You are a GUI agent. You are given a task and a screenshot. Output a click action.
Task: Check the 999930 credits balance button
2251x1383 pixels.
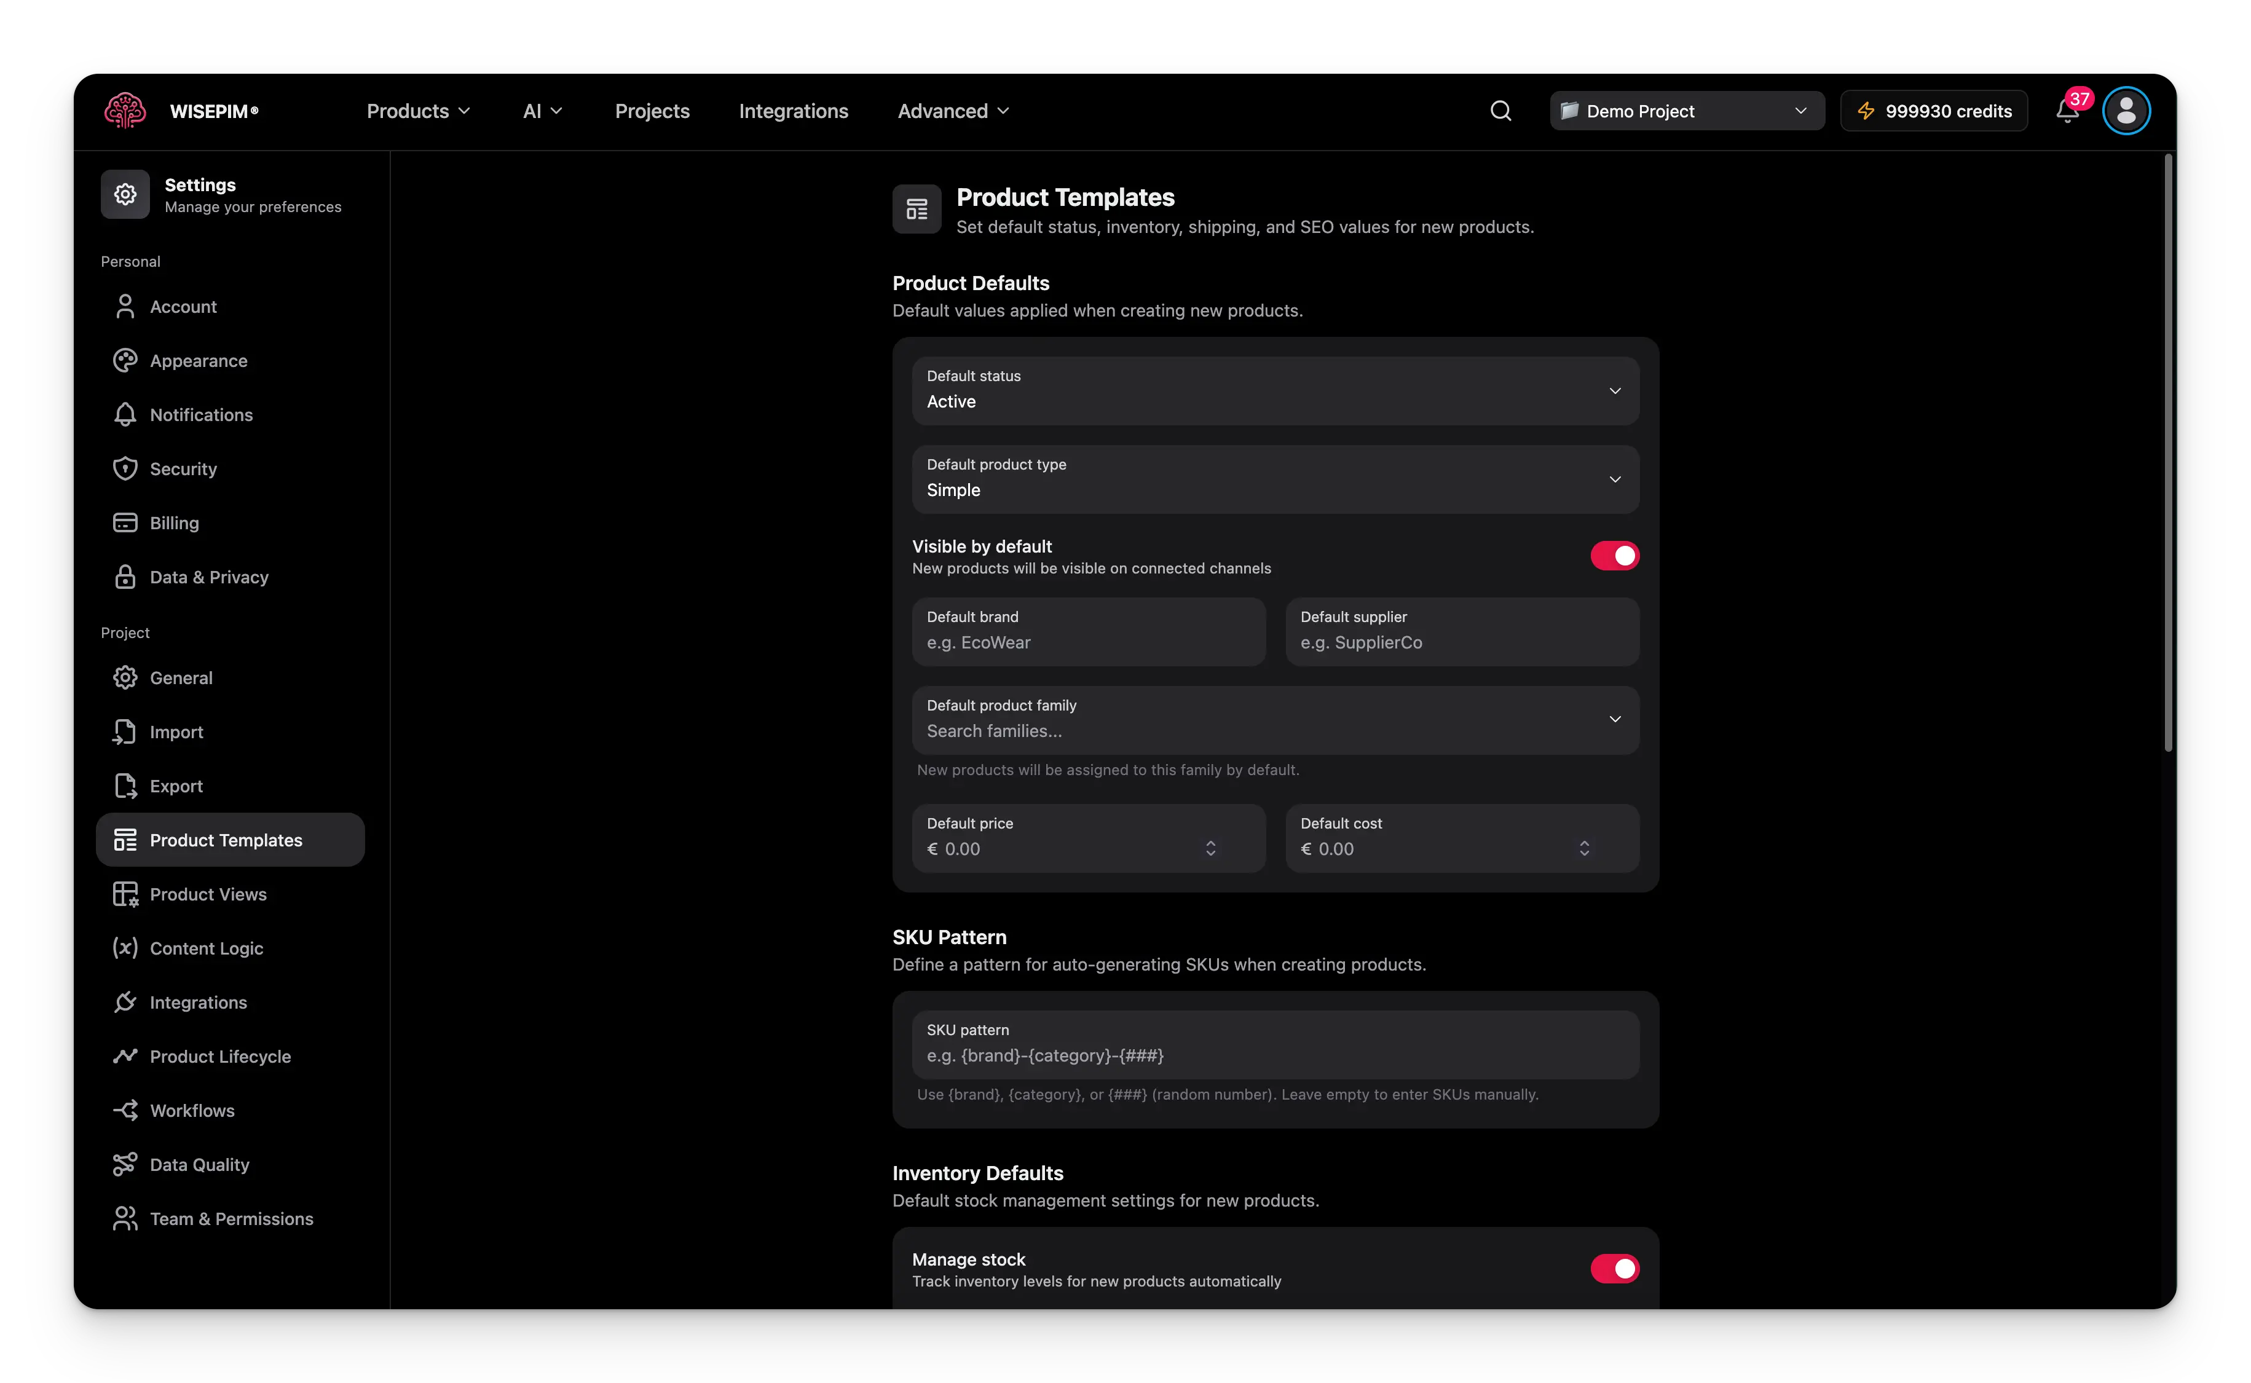(1934, 110)
